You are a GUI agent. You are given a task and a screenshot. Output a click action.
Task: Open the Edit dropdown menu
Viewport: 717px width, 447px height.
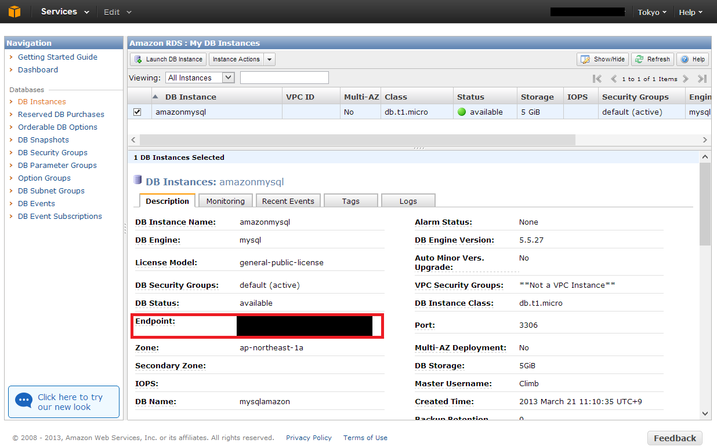117,12
